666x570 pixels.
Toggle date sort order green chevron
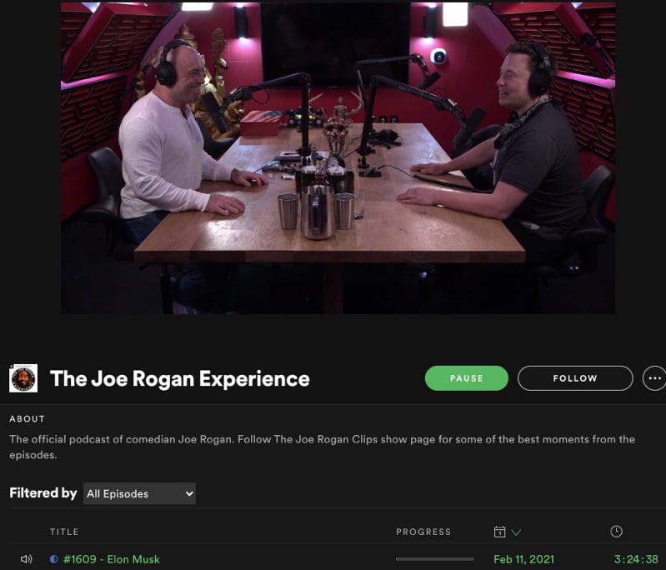[516, 532]
